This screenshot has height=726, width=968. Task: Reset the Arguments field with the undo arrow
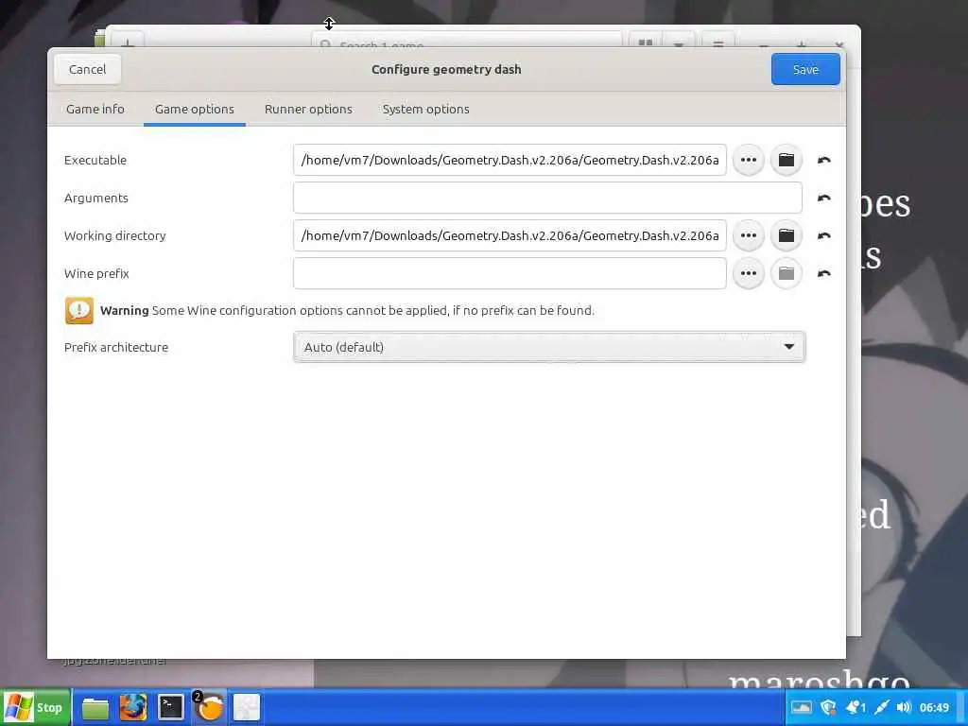(823, 199)
